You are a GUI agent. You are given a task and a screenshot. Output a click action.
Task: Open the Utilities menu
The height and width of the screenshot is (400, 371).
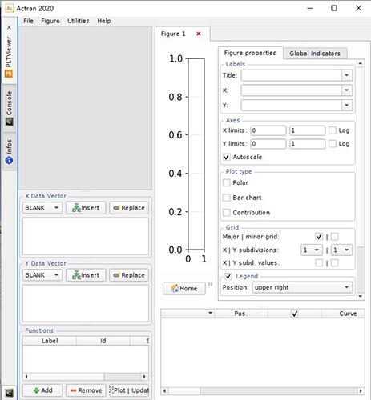coord(79,21)
